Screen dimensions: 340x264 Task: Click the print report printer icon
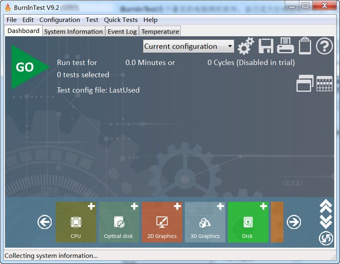(x=285, y=46)
